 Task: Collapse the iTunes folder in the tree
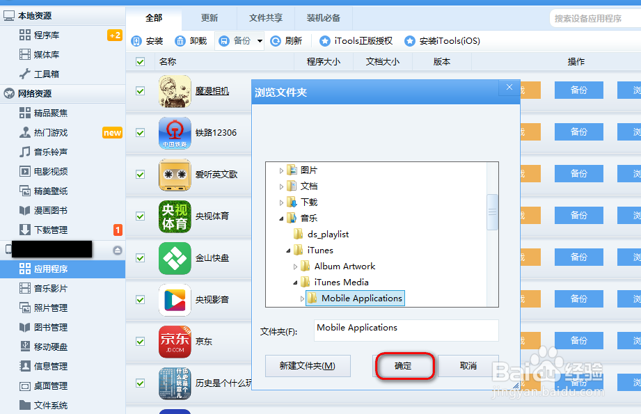(287, 250)
